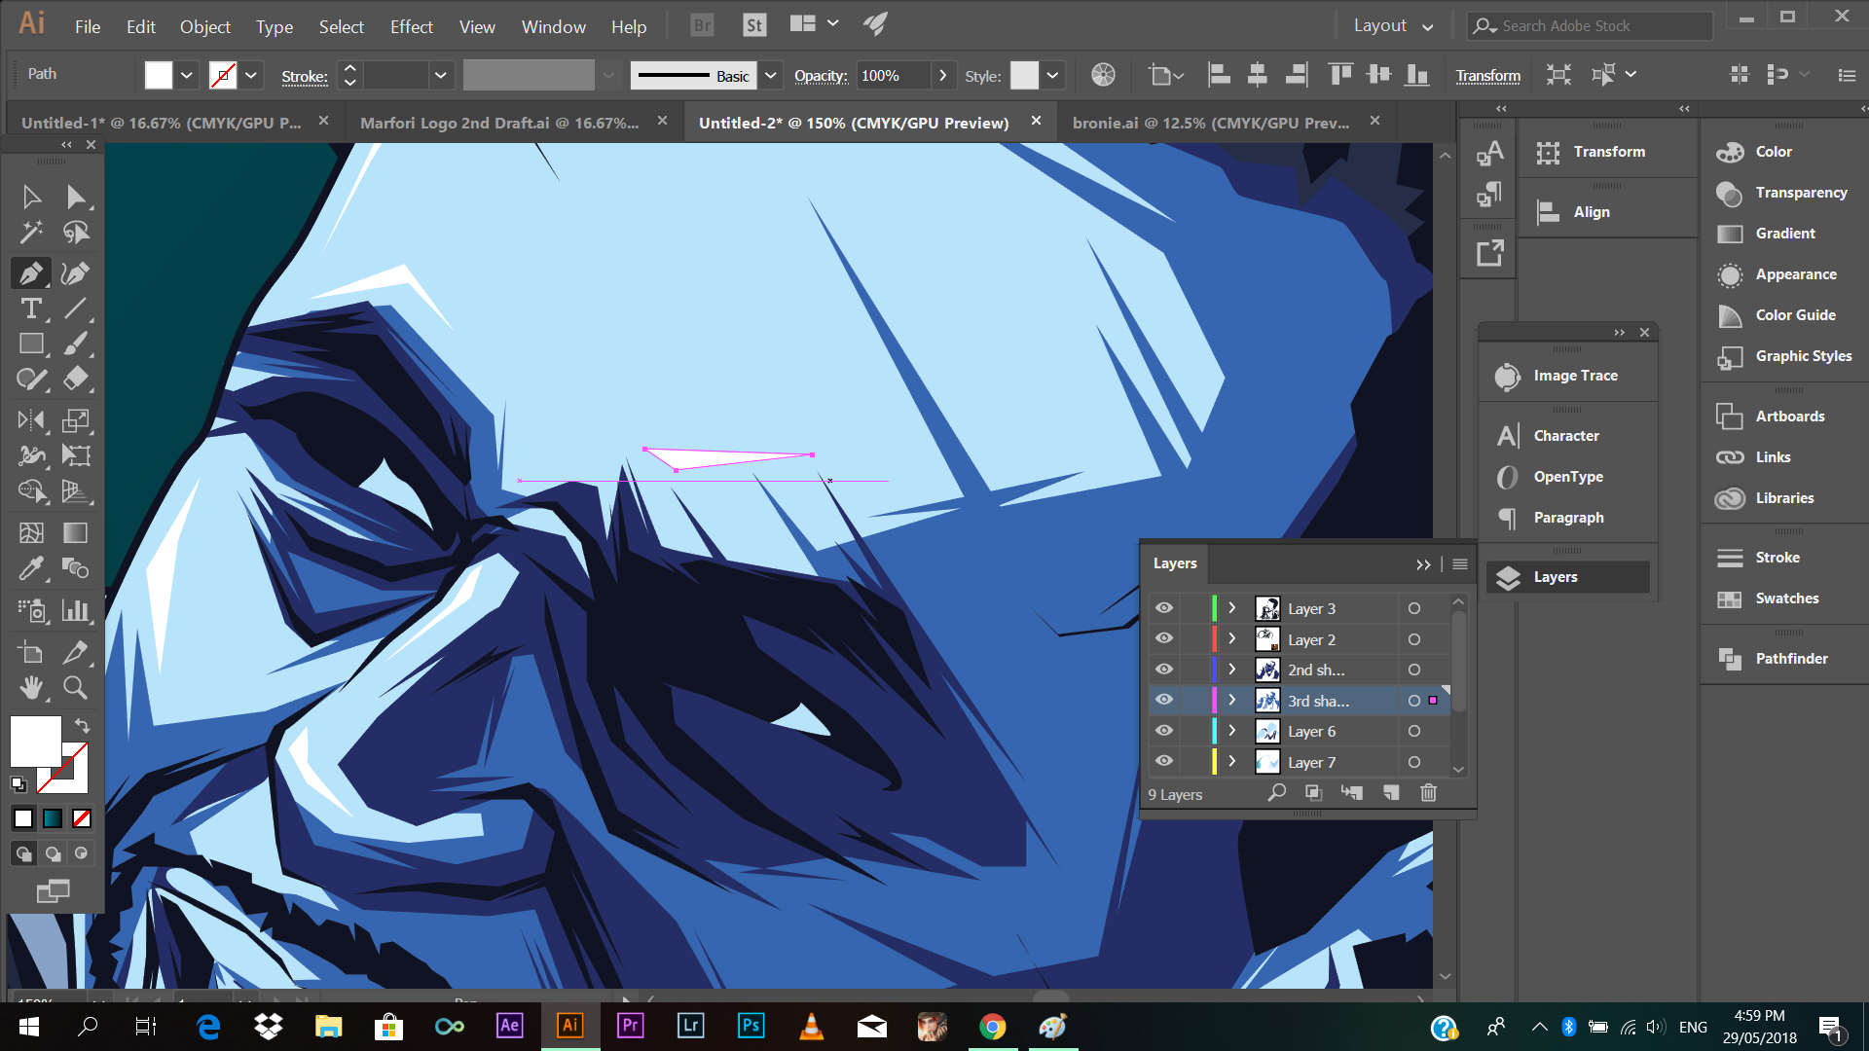Select the Rectangle tool
The image size is (1869, 1051).
coord(31,344)
